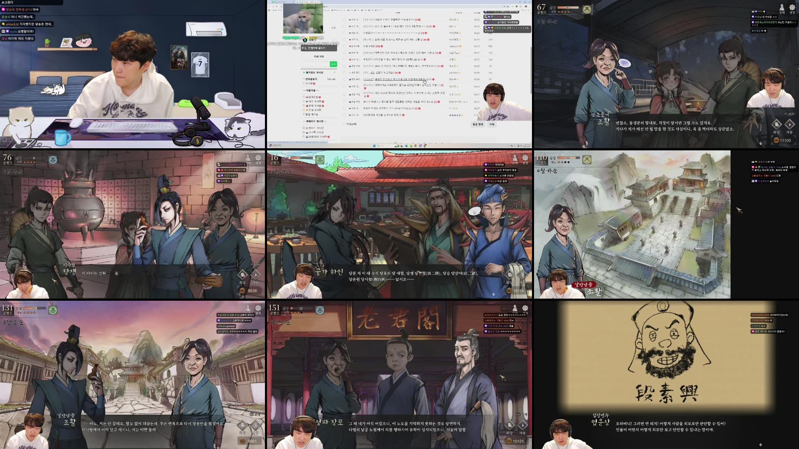Open 등업 게시판 in the cafe sidebar
Viewport: 799px width, 449px height.
click(x=312, y=114)
